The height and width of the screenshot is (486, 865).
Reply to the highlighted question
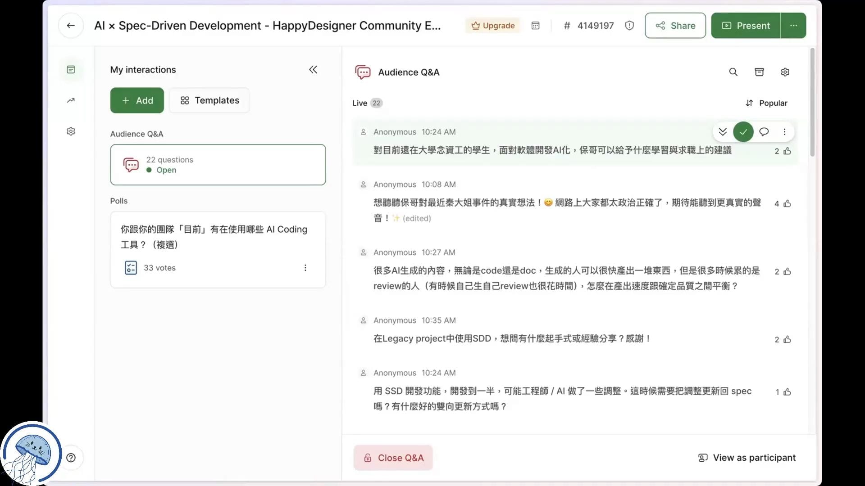(x=764, y=132)
